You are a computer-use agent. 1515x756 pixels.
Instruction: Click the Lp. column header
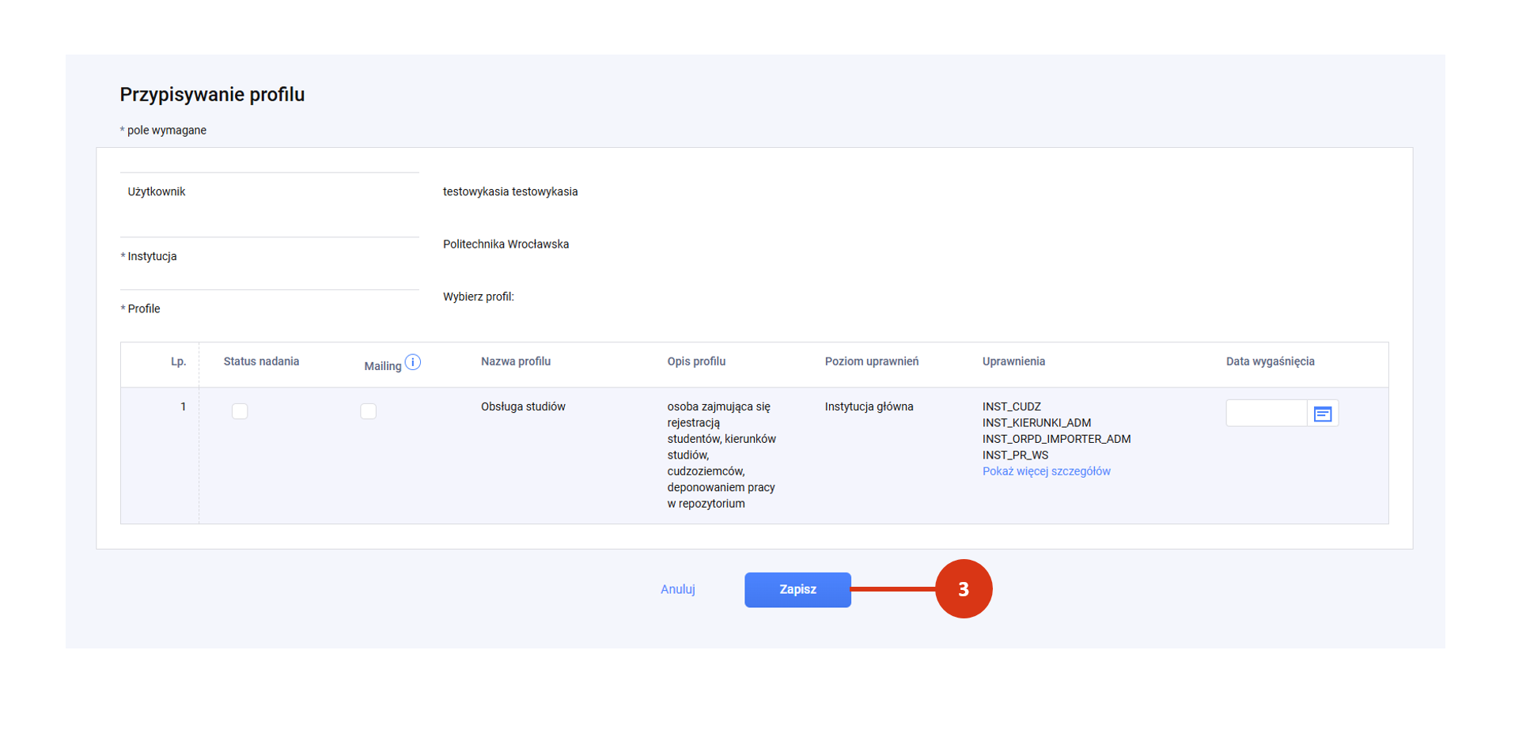(x=178, y=361)
